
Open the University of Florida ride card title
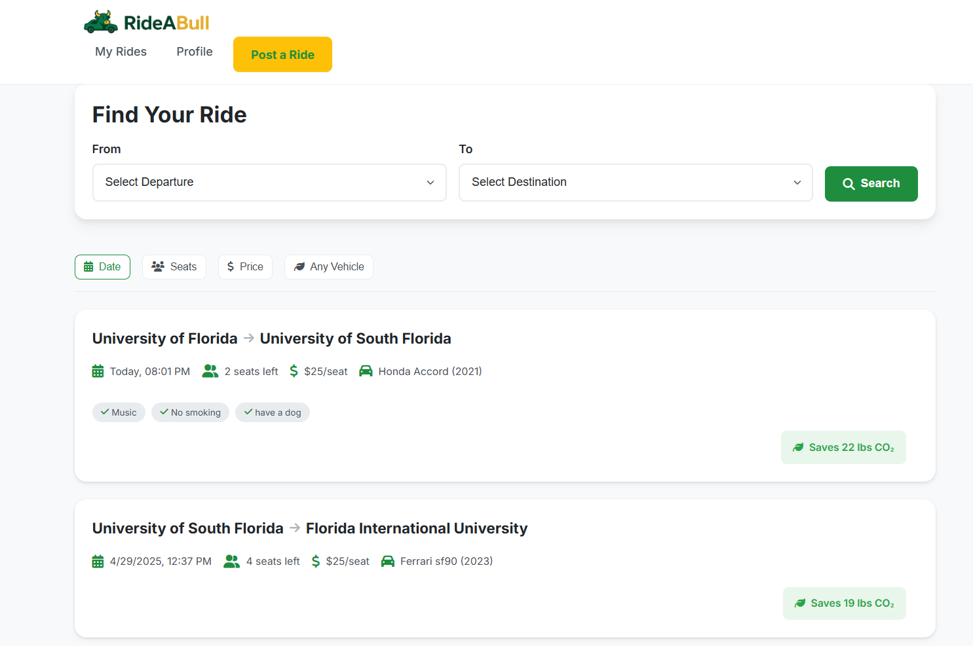pos(271,339)
